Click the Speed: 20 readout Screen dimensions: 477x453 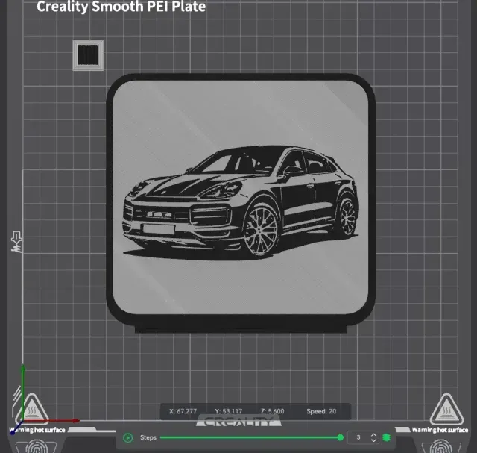[321, 411]
